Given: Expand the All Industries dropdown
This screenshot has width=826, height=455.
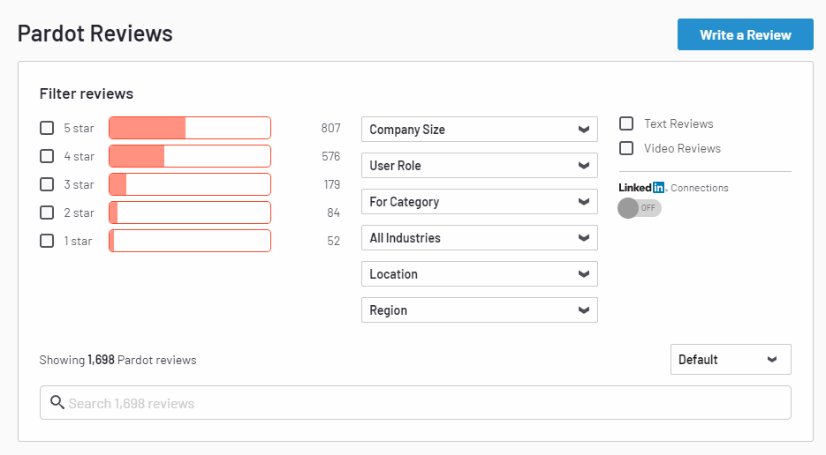Looking at the screenshot, I should [479, 238].
